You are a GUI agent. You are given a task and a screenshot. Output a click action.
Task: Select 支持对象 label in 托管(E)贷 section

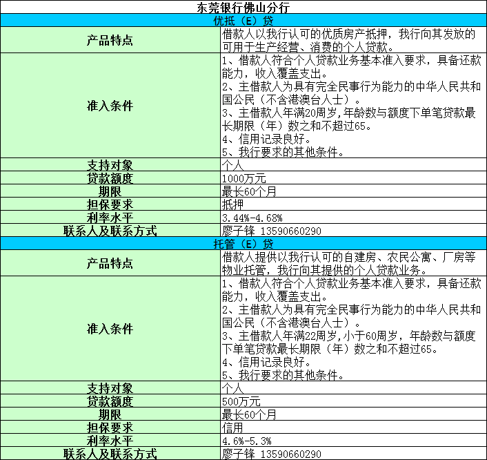(110, 387)
